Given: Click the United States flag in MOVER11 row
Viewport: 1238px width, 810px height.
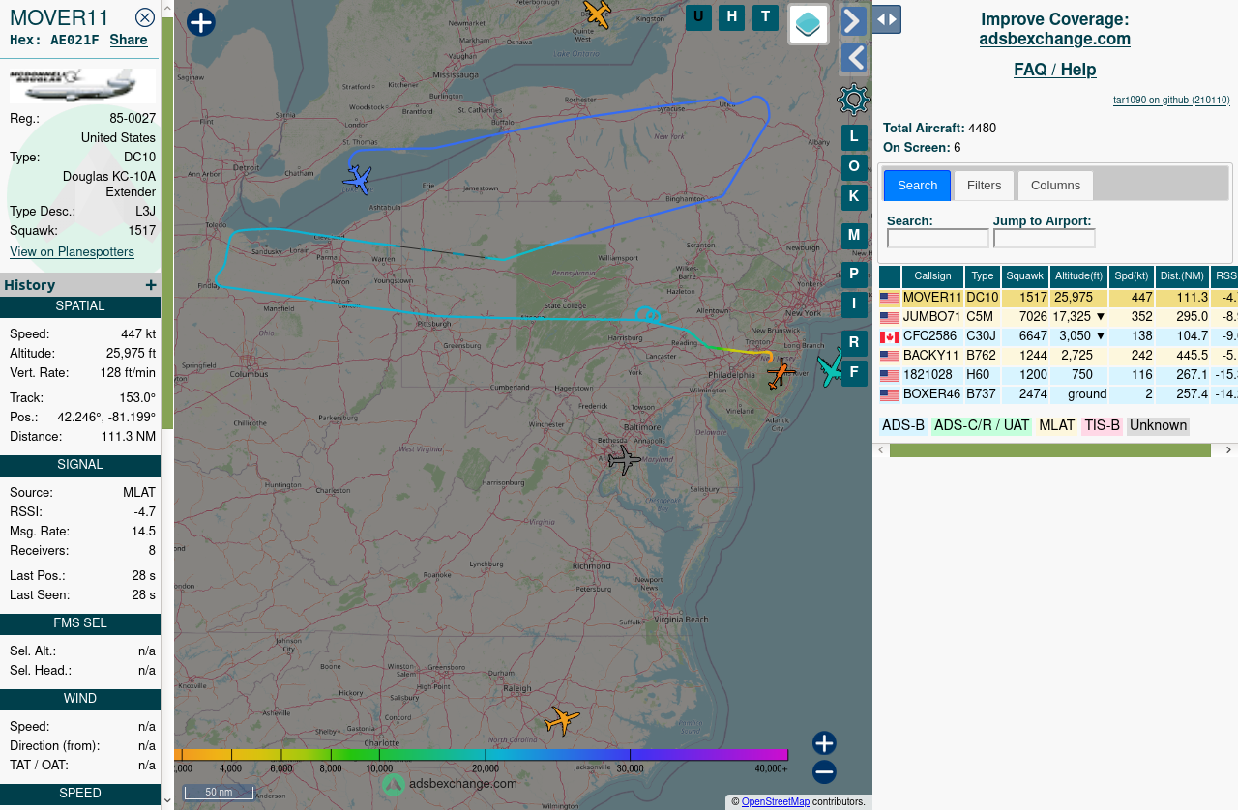Looking at the screenshot, I should pyautogui.click(x=890, y=299).
